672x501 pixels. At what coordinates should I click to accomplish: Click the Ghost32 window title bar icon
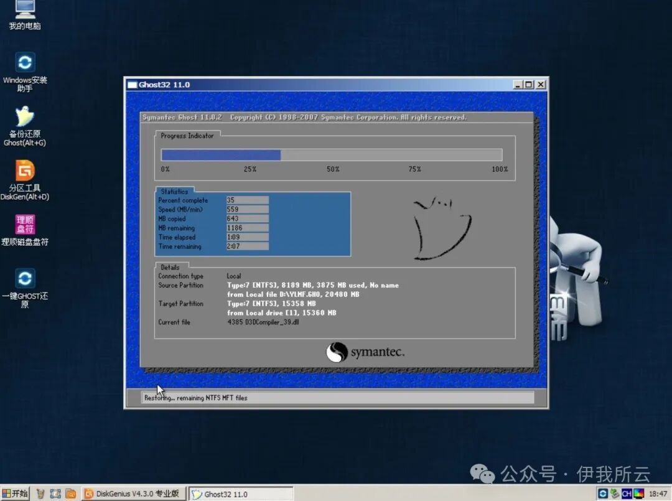pyautogui.click(x=133, y=85)
